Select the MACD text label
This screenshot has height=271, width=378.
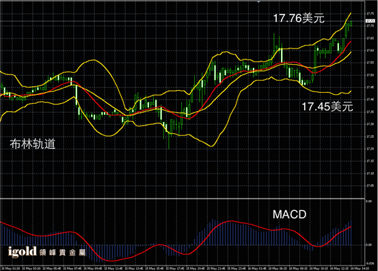(290, 214)
